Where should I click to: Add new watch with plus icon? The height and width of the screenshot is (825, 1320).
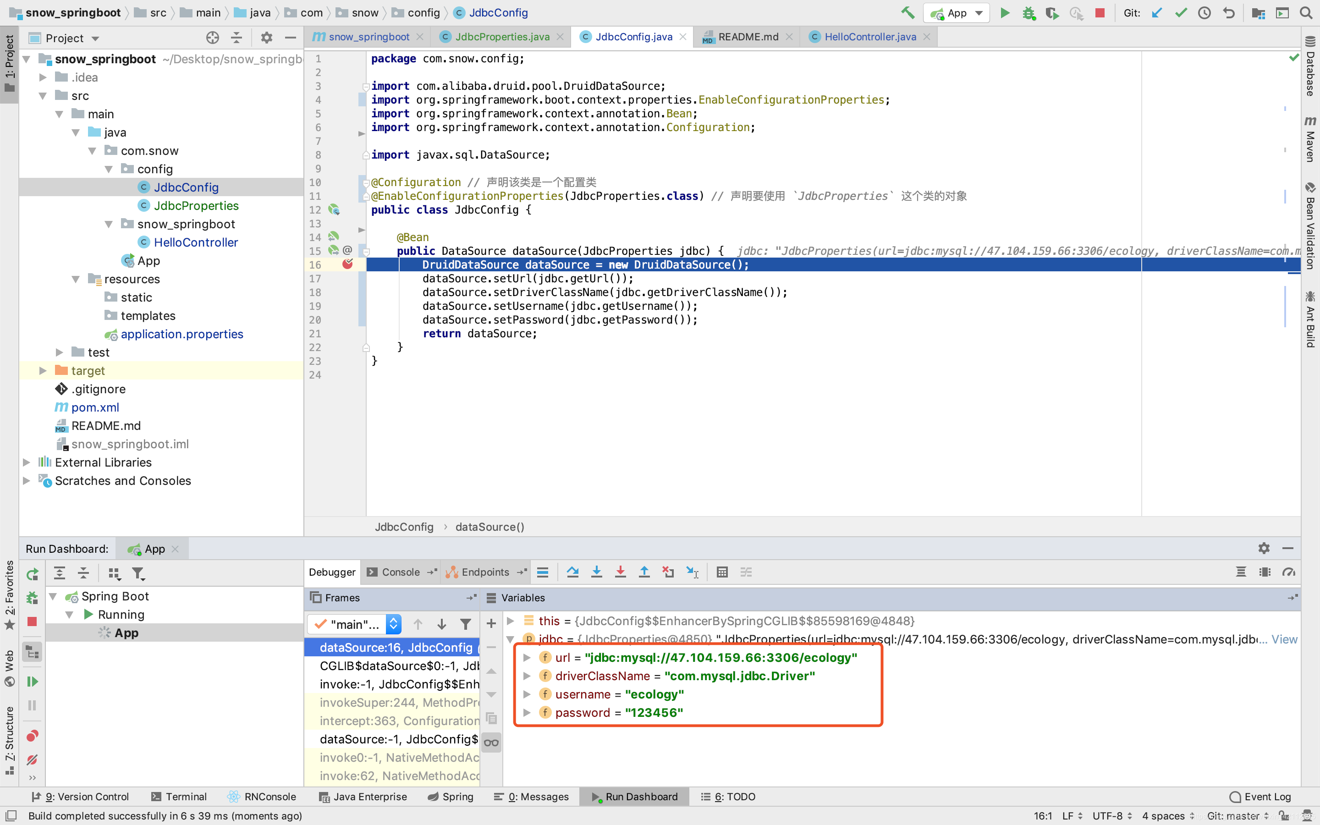click(491, 623)
